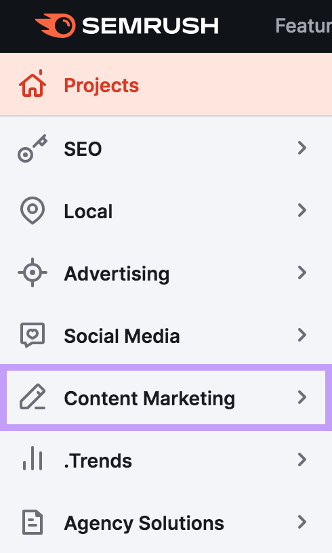Image resolution: width=332 pixels, height=553 pixels.
Task: Expand the Agency Solutions chevron
Action: (302, 522)
